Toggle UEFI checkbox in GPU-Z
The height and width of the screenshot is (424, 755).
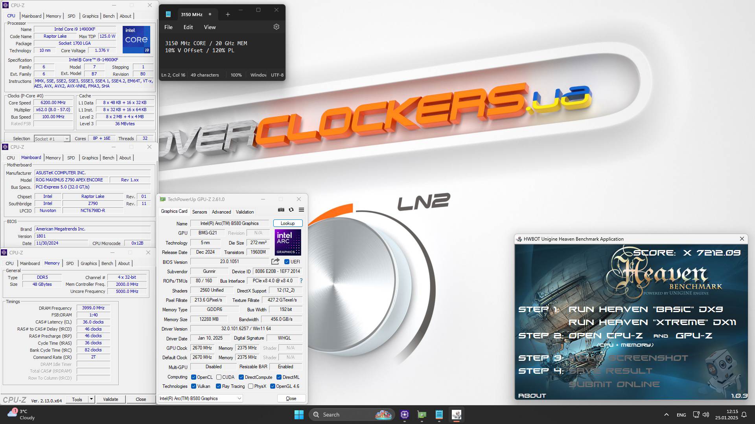pos(287,262)
